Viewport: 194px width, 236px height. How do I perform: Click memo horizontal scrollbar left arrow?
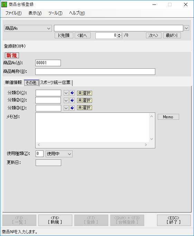tap(39, 145)
